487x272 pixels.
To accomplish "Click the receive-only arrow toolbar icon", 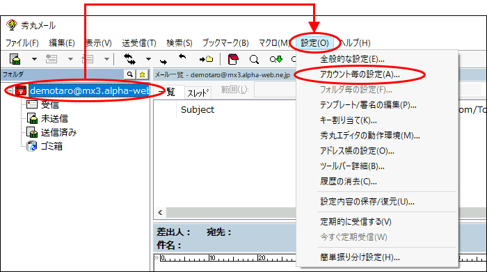I will click(x=182, y=56).
